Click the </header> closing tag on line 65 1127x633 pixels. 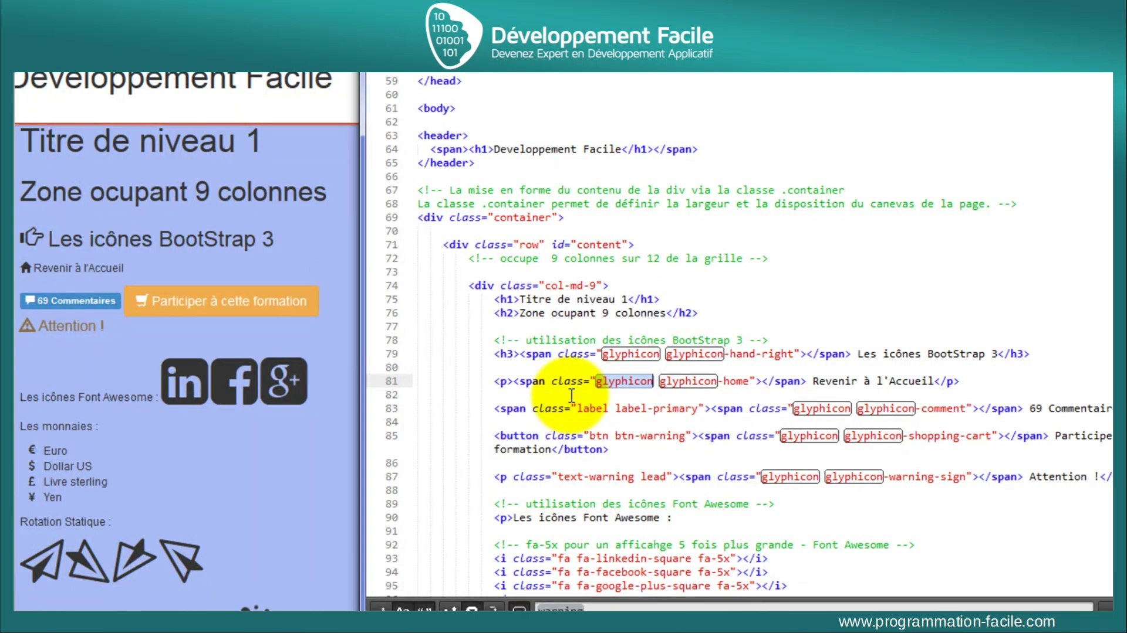[446, 163]
